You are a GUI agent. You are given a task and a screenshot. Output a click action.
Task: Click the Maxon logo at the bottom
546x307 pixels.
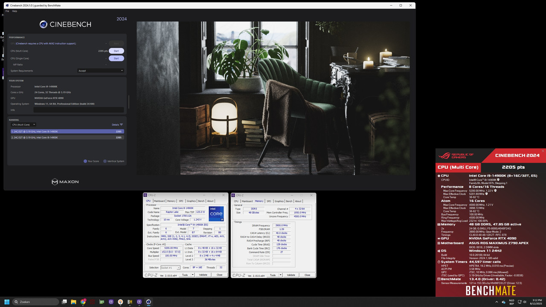pyautogui.click(x=65, y=182)
